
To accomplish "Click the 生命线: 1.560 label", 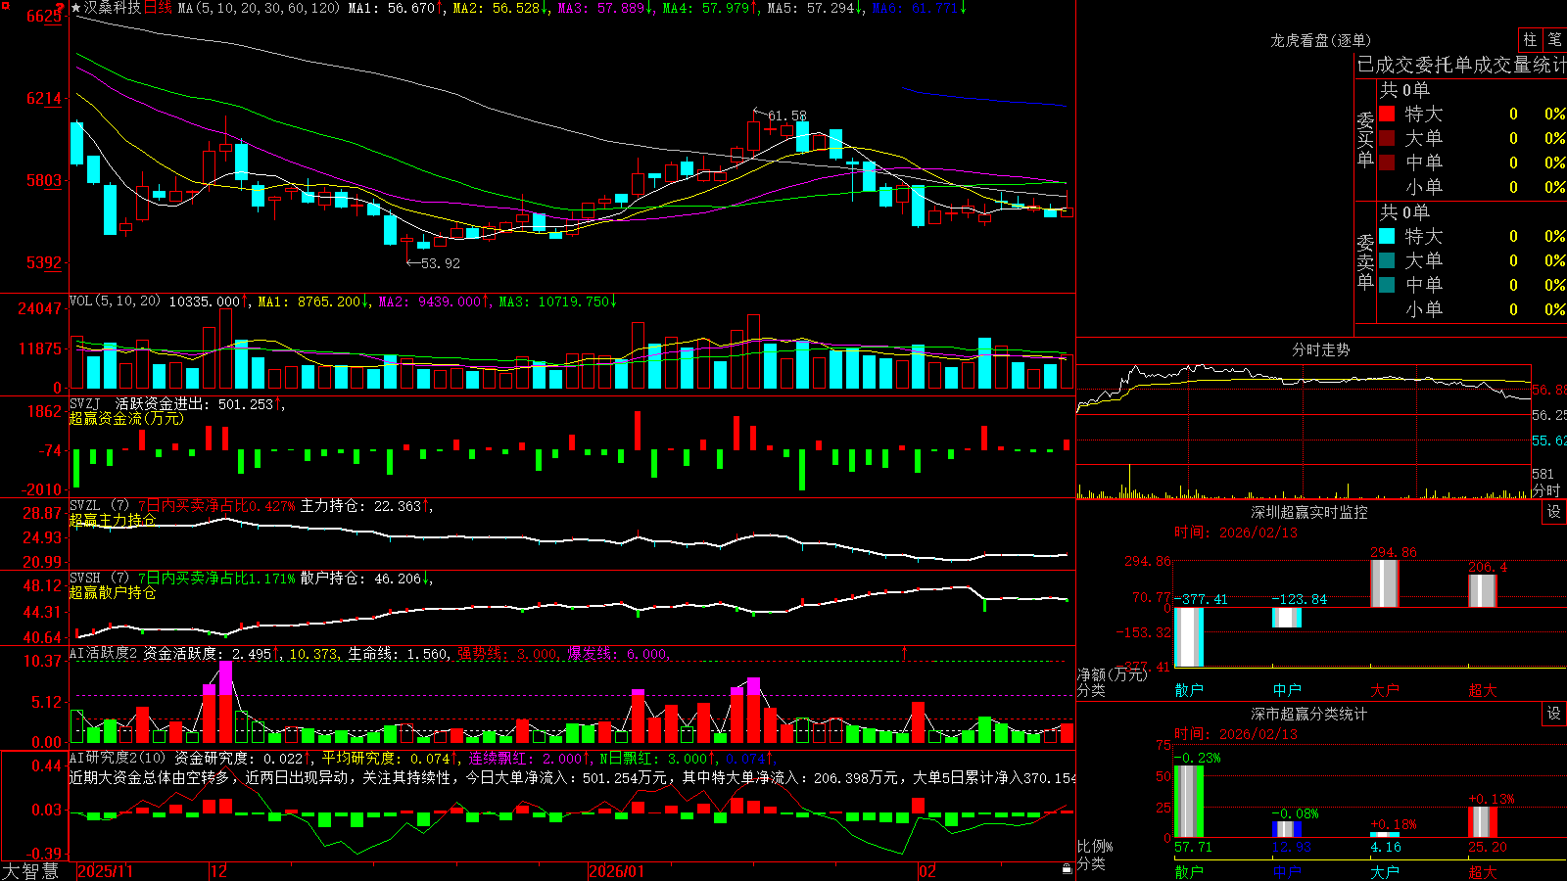I will click(x=399, y=654).
